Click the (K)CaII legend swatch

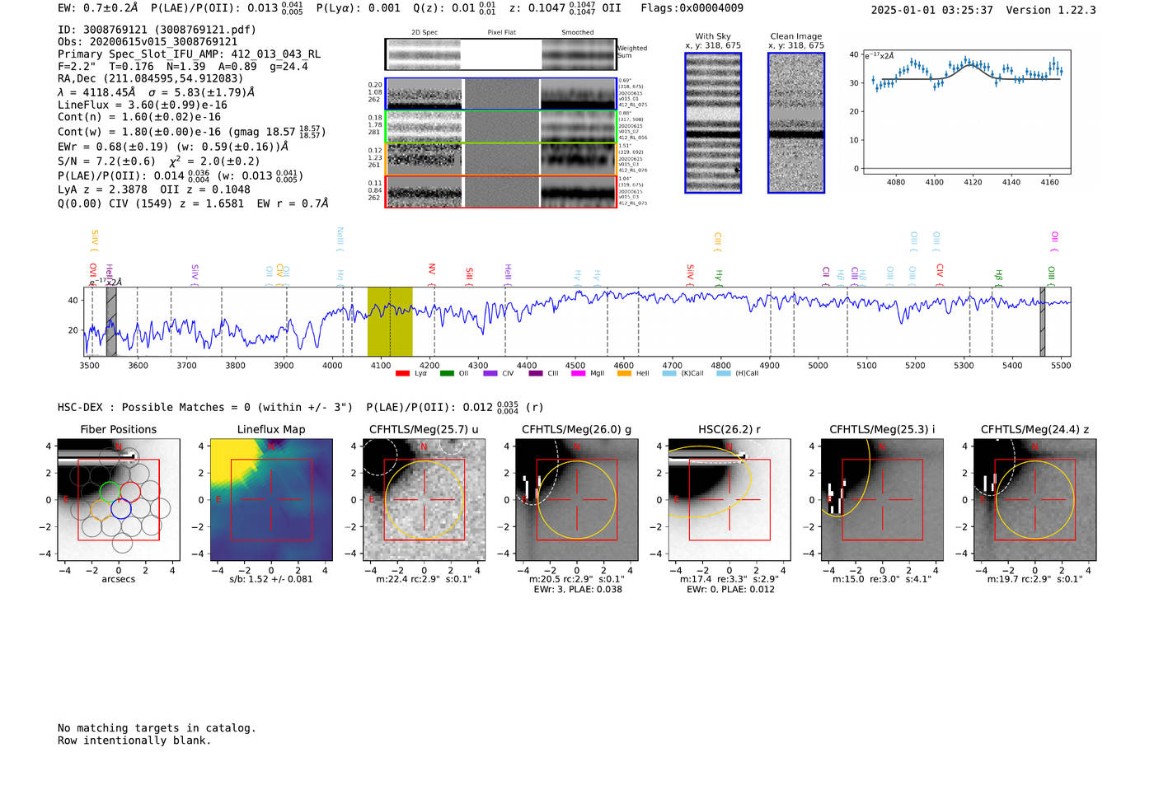tap(669, 374)
